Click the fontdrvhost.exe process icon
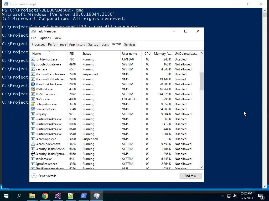Screen dimensions: 269x201 tap(33, 59)
